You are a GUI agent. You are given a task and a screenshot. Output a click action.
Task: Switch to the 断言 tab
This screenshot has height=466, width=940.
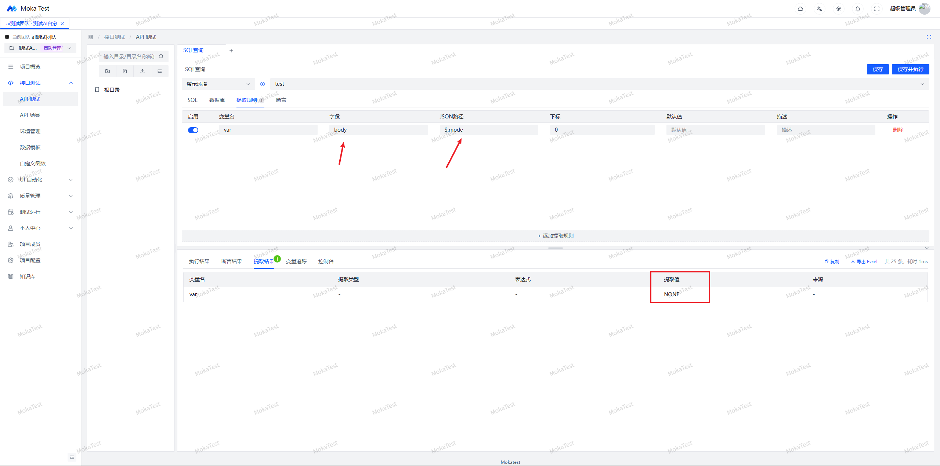click(x=281, y=100)
